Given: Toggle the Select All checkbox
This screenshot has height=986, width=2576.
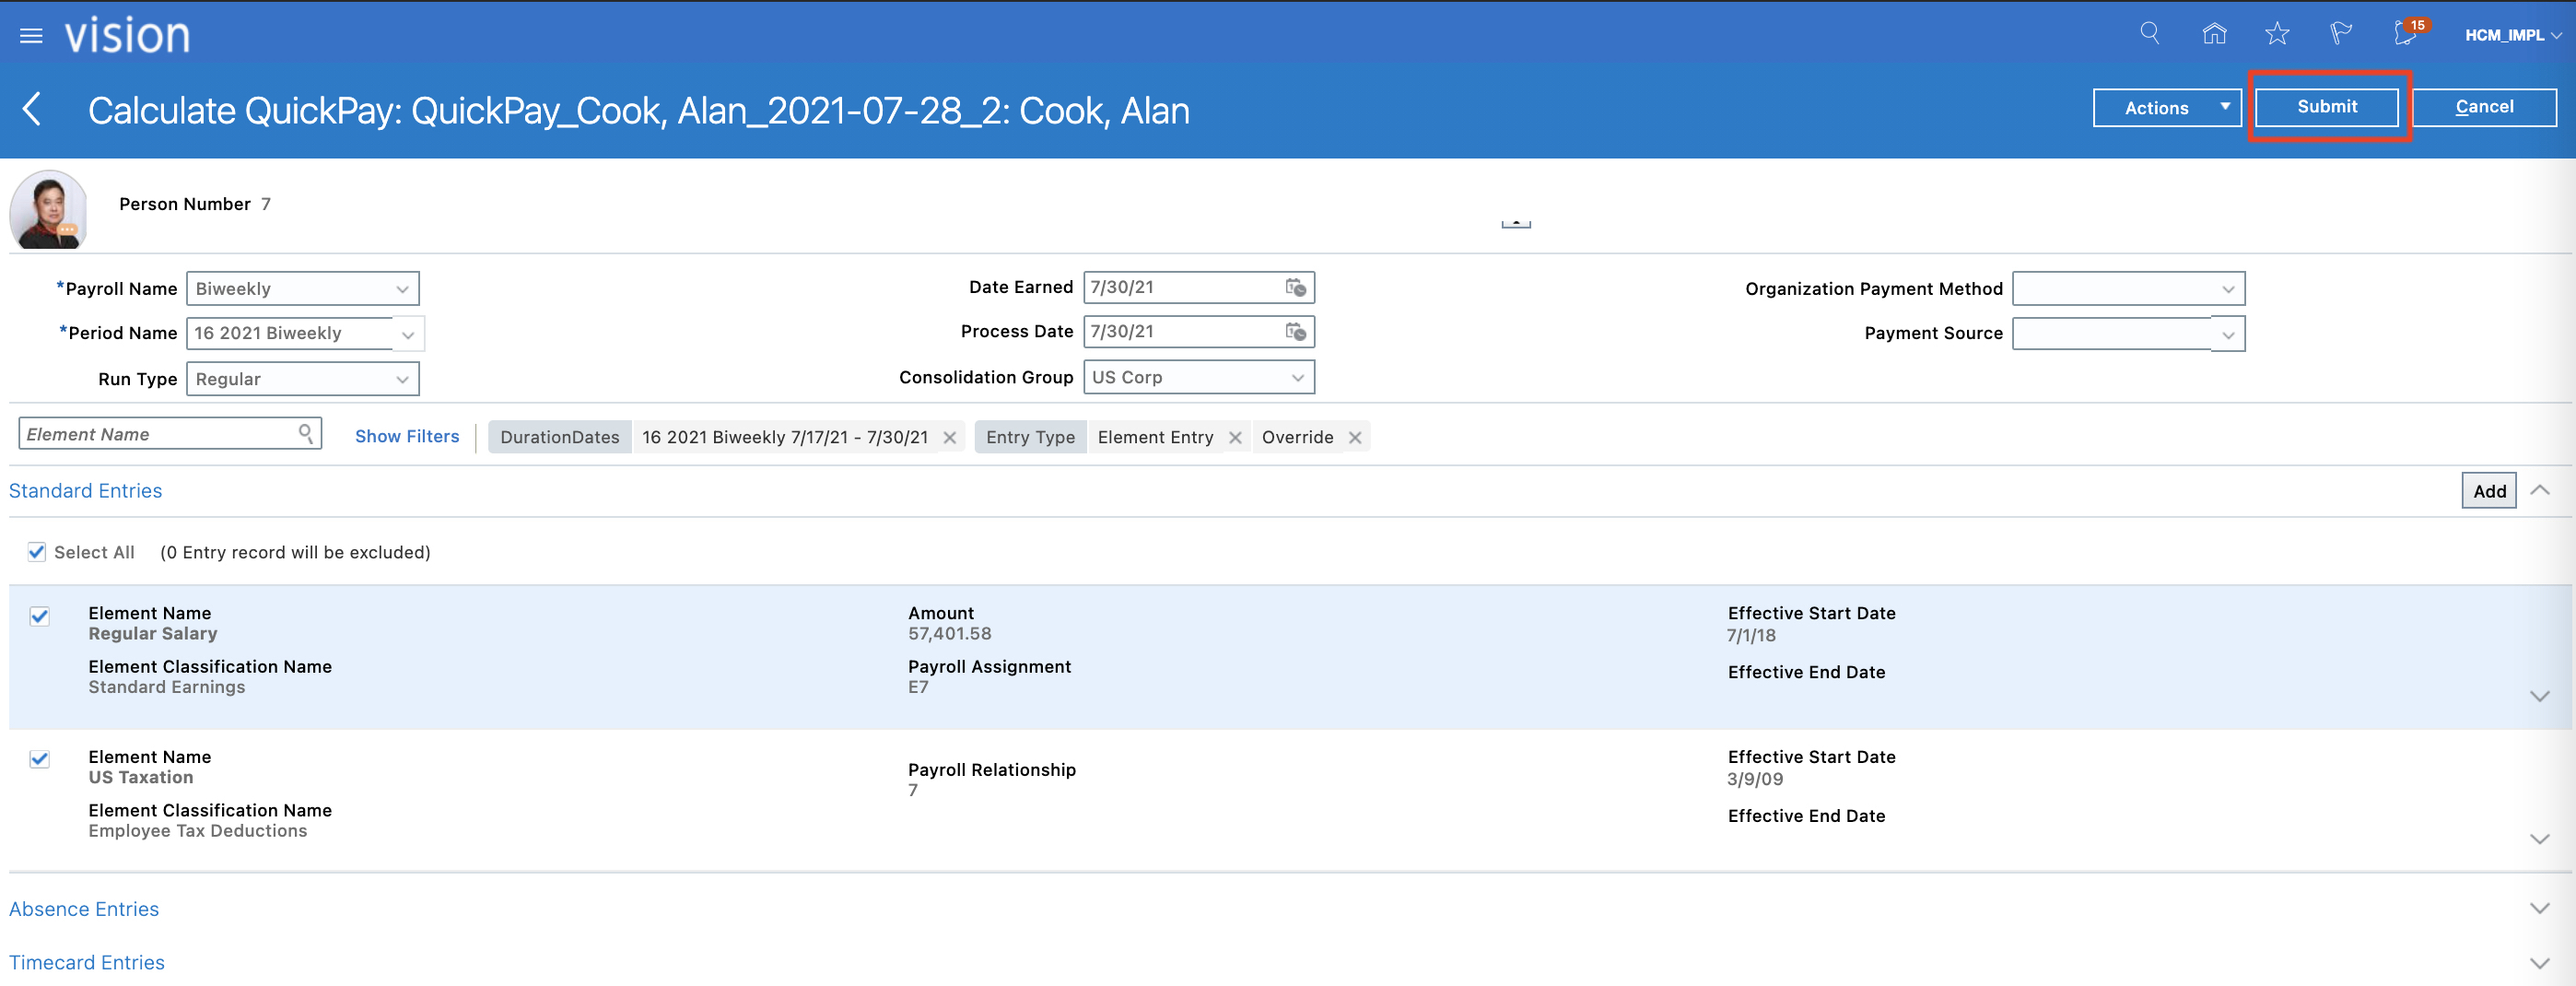Looking at the screenshot, I should [x=37, y=552].
